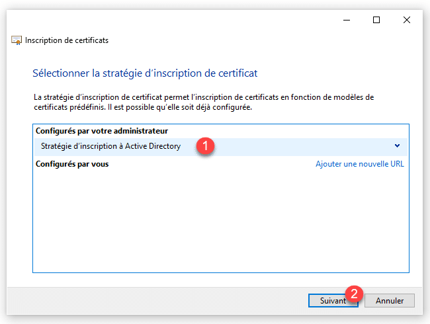Click the Inscription de certificats window title
Image resolution: width=430 pixels, height=324 pixels.
pyautogui.click(x=67, y=40)
